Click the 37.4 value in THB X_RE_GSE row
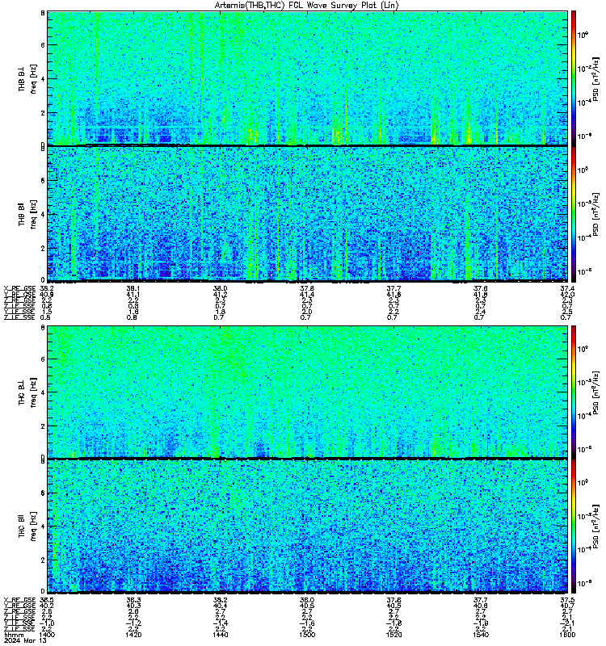 click(567, 289)
